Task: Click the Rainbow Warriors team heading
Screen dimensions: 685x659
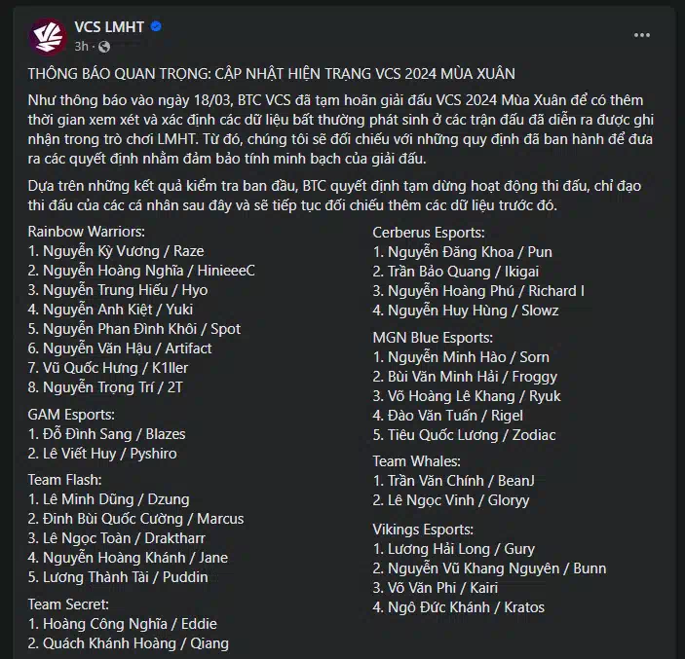Action: (86, 232)
